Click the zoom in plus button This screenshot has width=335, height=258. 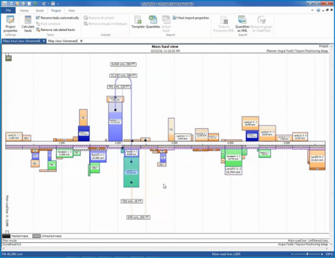(322, 254)
